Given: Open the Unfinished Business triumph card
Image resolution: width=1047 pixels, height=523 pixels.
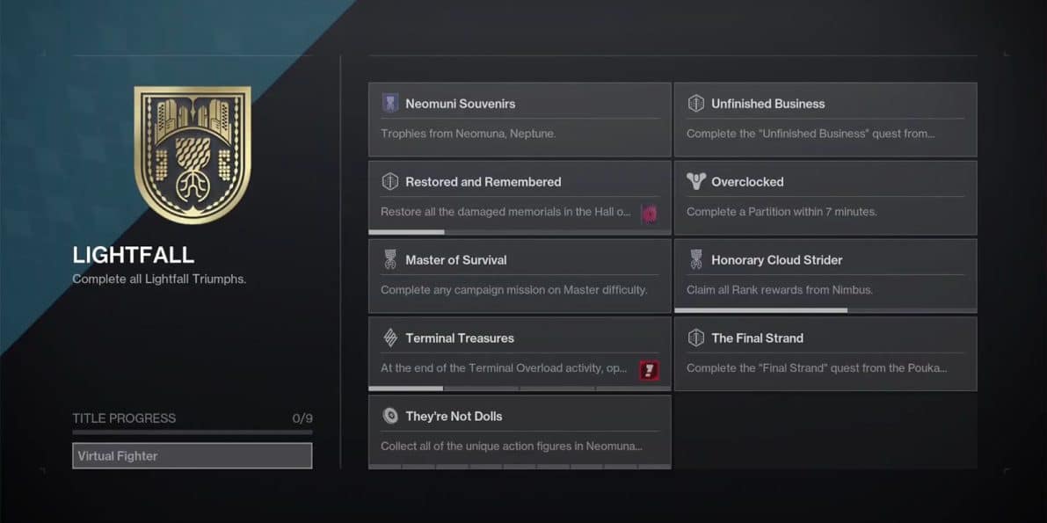Looking at the screenshot, I should [825, 120].
